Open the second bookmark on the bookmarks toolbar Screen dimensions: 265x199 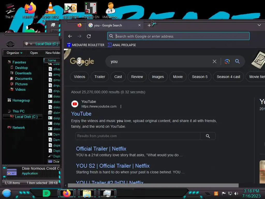coord(122,45)
